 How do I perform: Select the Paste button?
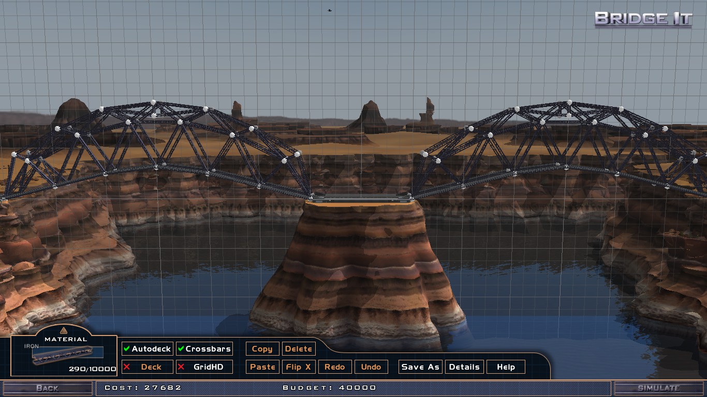click(x=262, y=367)
